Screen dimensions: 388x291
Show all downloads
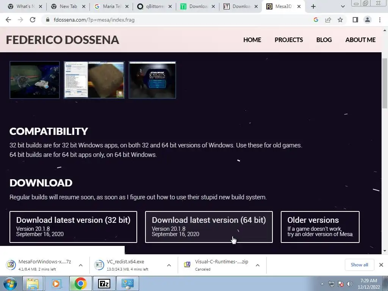click(359, 265)
